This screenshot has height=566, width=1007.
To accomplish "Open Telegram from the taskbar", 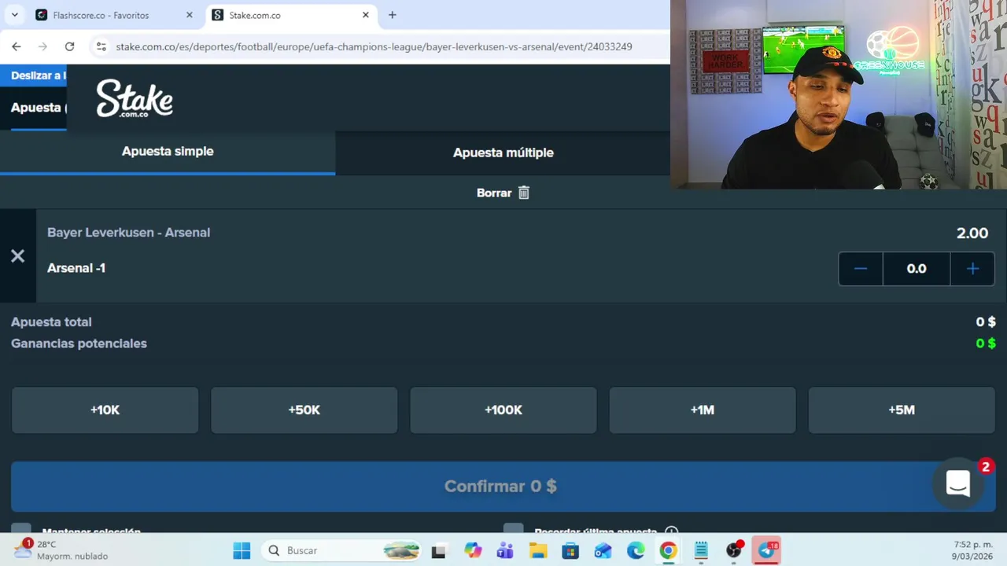I will (766, 550).
